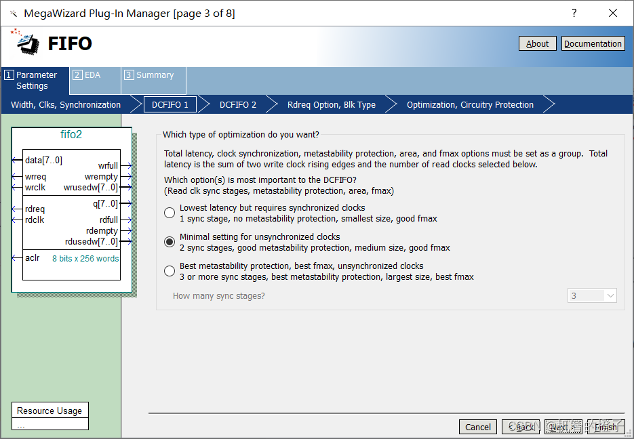Click the wrusedw[7..0] port label
The width and height of the screenshot is (634, 439).
(91, 188)
